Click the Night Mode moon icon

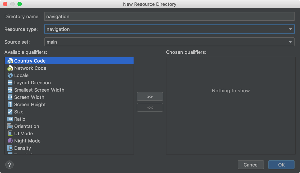10,141
